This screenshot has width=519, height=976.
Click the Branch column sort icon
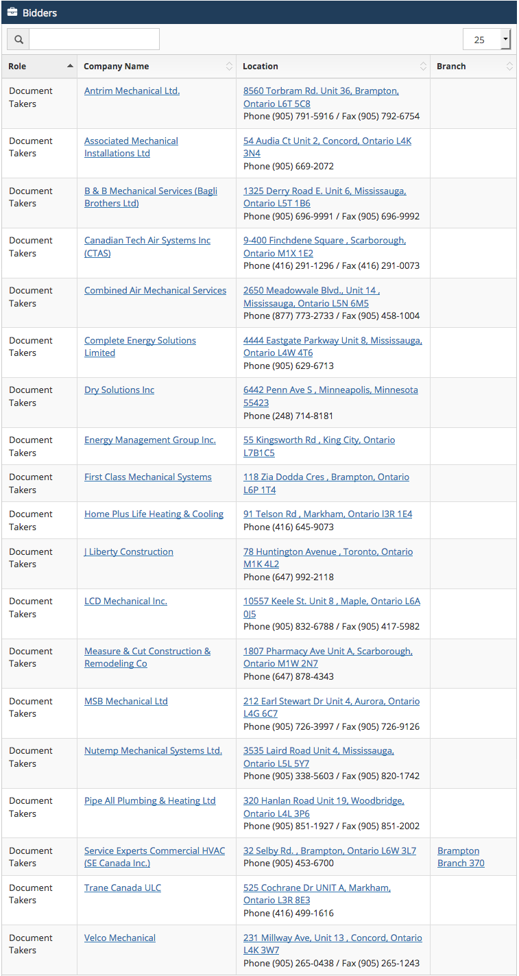click(x=509, y=67)
